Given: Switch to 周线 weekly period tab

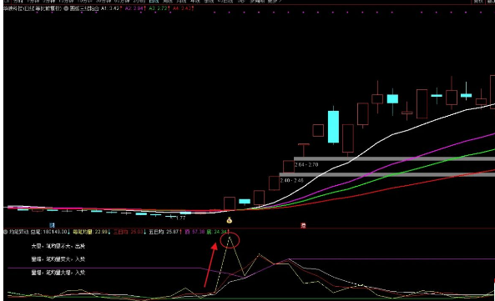Looking at the screenshot, I should coord(168,2).
